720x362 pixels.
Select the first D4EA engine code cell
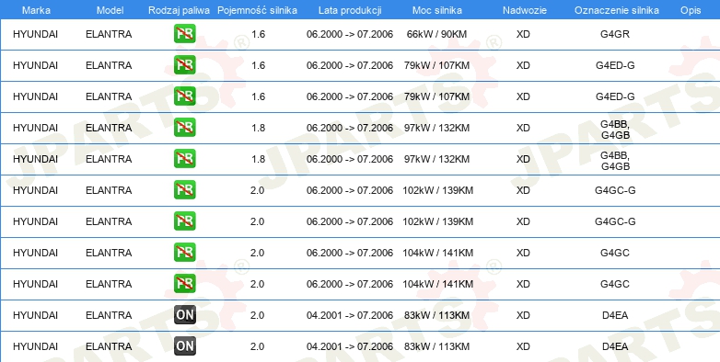pyautogui.click(x=615, y=315)
